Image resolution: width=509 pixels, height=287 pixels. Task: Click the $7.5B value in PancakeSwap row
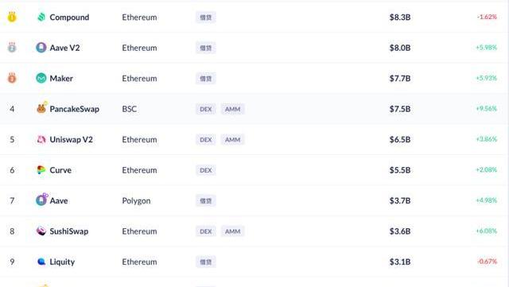click(x=400, y=109)
